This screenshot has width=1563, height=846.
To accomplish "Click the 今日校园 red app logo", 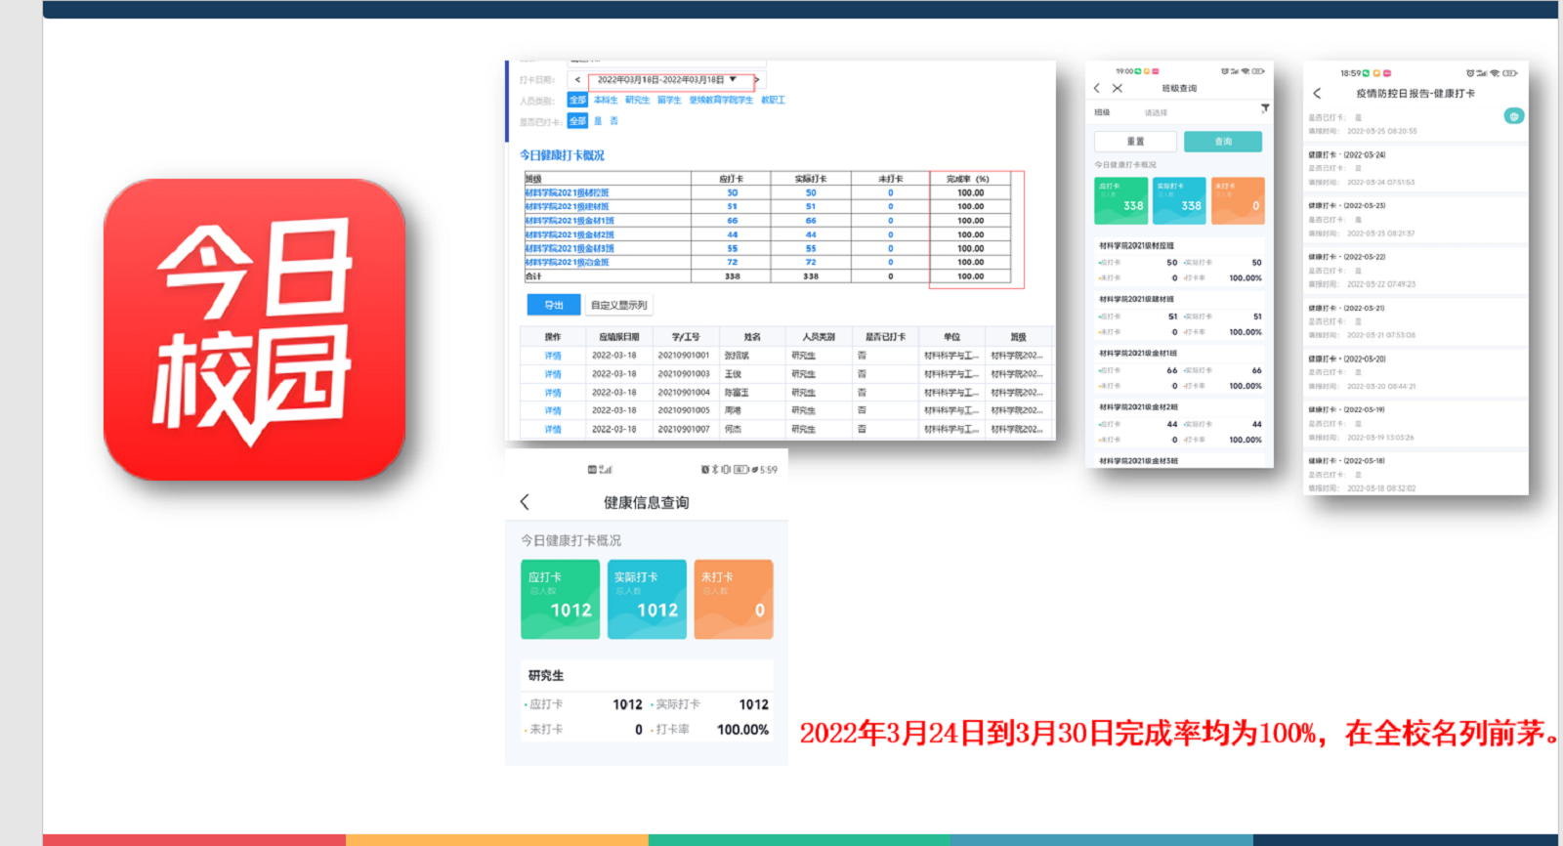I will (x=254, y=329).
